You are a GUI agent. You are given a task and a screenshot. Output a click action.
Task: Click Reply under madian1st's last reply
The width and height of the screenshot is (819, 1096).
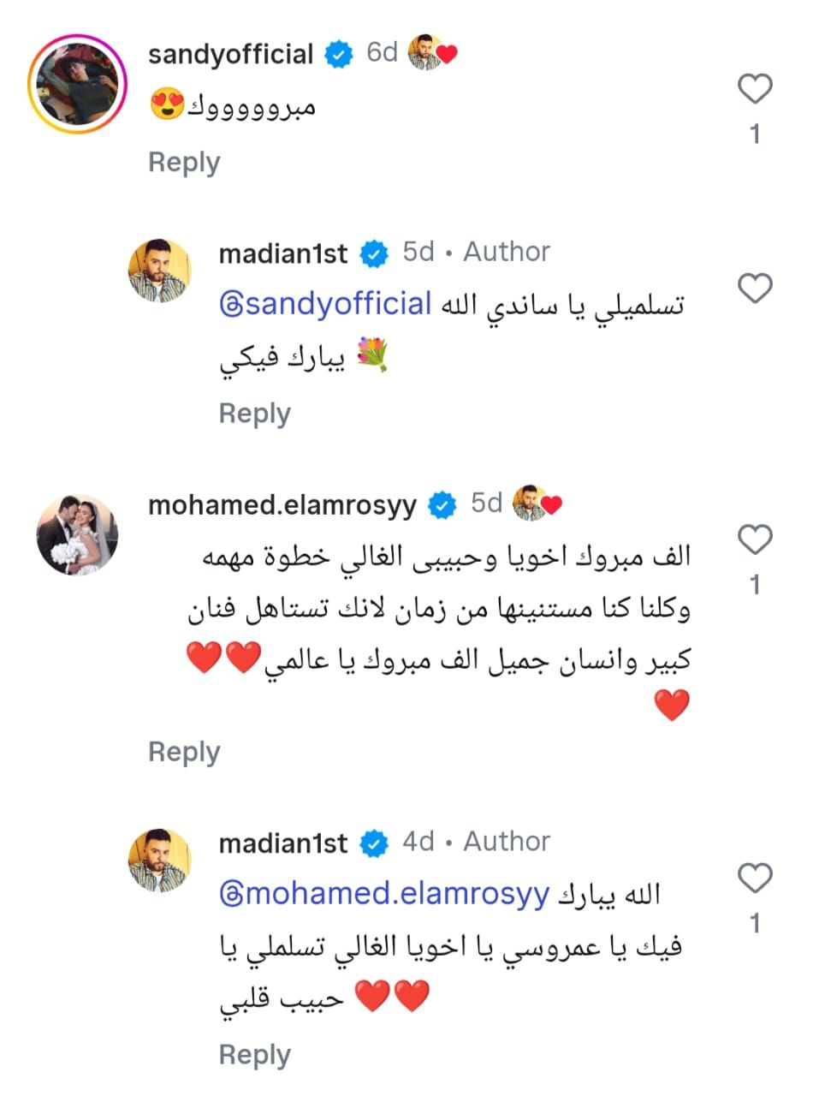[253, 1055]
